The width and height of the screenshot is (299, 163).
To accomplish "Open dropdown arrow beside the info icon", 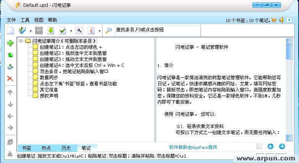I will [x=100, y=31].
